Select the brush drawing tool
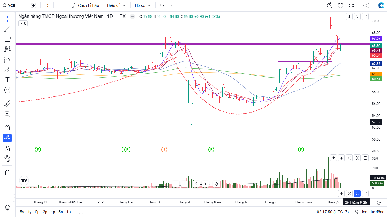This screenshot has width=387, height=217. tap(7, 70)
